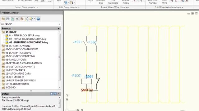
Task: Select the IECDEMO project
Action: 10,87
